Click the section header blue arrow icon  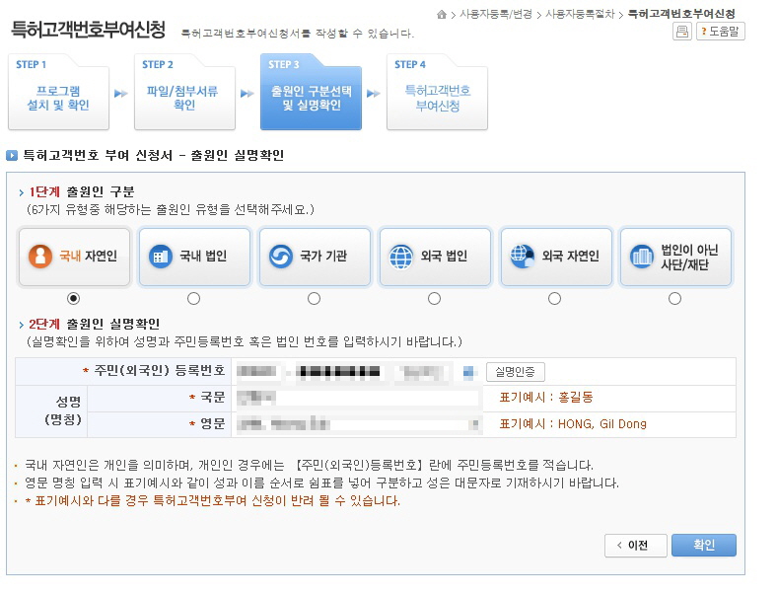[x=12, y=156]
